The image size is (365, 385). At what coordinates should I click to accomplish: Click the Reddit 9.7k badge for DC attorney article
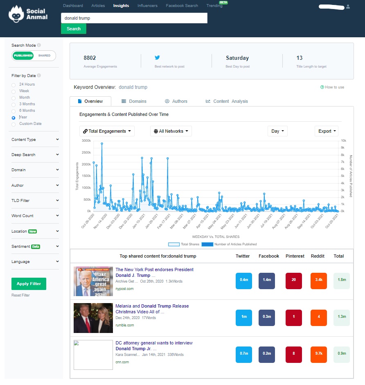319,354
